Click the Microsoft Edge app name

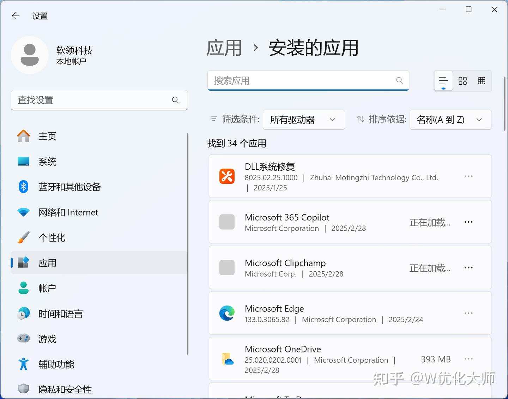tap(274, 309)
